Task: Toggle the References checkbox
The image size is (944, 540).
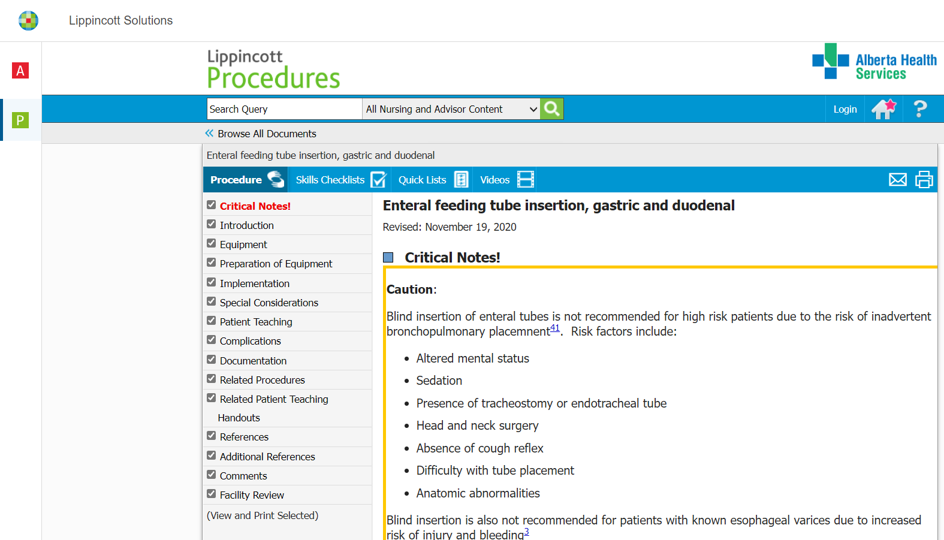Action: (212, 436)
